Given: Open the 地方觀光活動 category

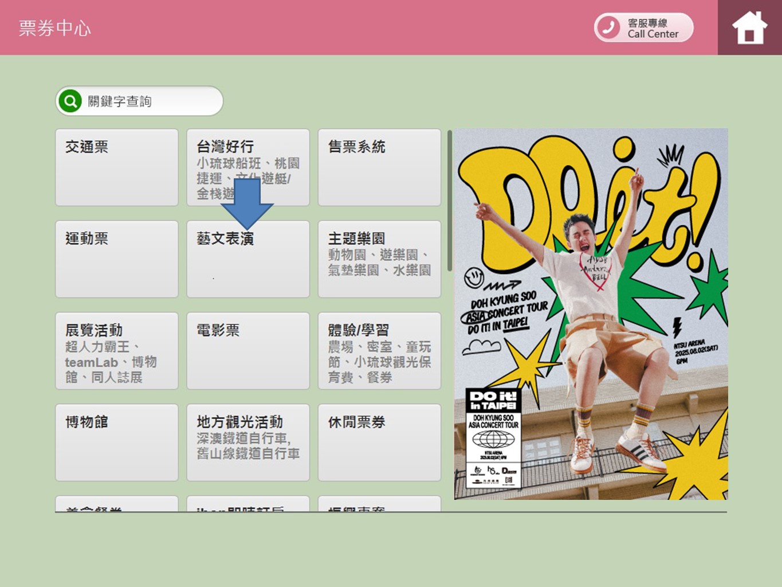Looking at the screenshot, I should (x=247, y=443).
